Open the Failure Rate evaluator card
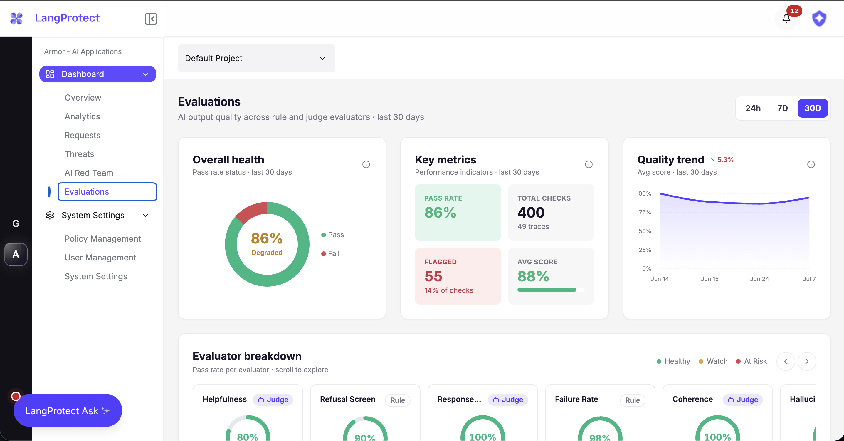The height and width of the screenshot is (441, 844). [600, 412]
